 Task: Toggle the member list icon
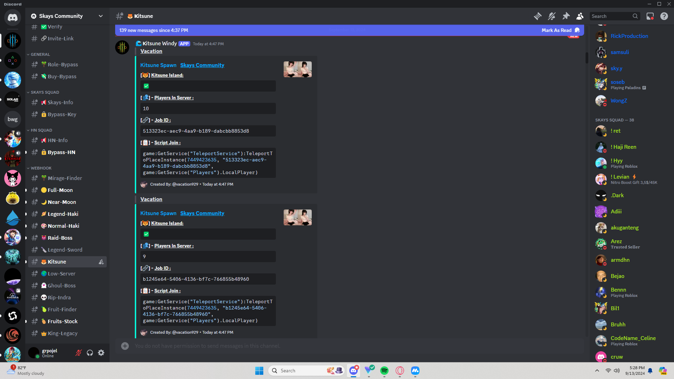coord(580,16)
